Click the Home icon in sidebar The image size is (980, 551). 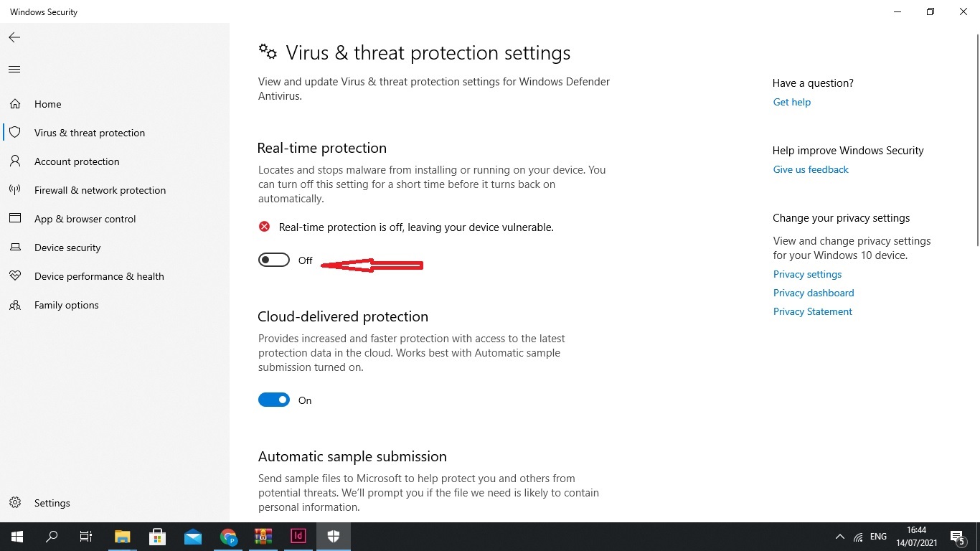(15, 104)
